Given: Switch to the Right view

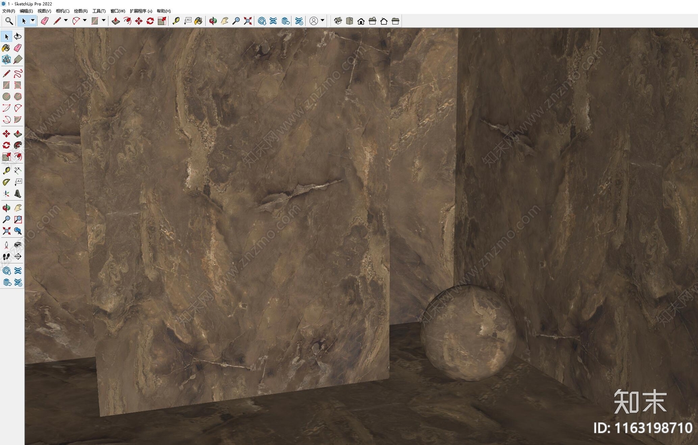Looking at the screenshot, I should point(373,21).
